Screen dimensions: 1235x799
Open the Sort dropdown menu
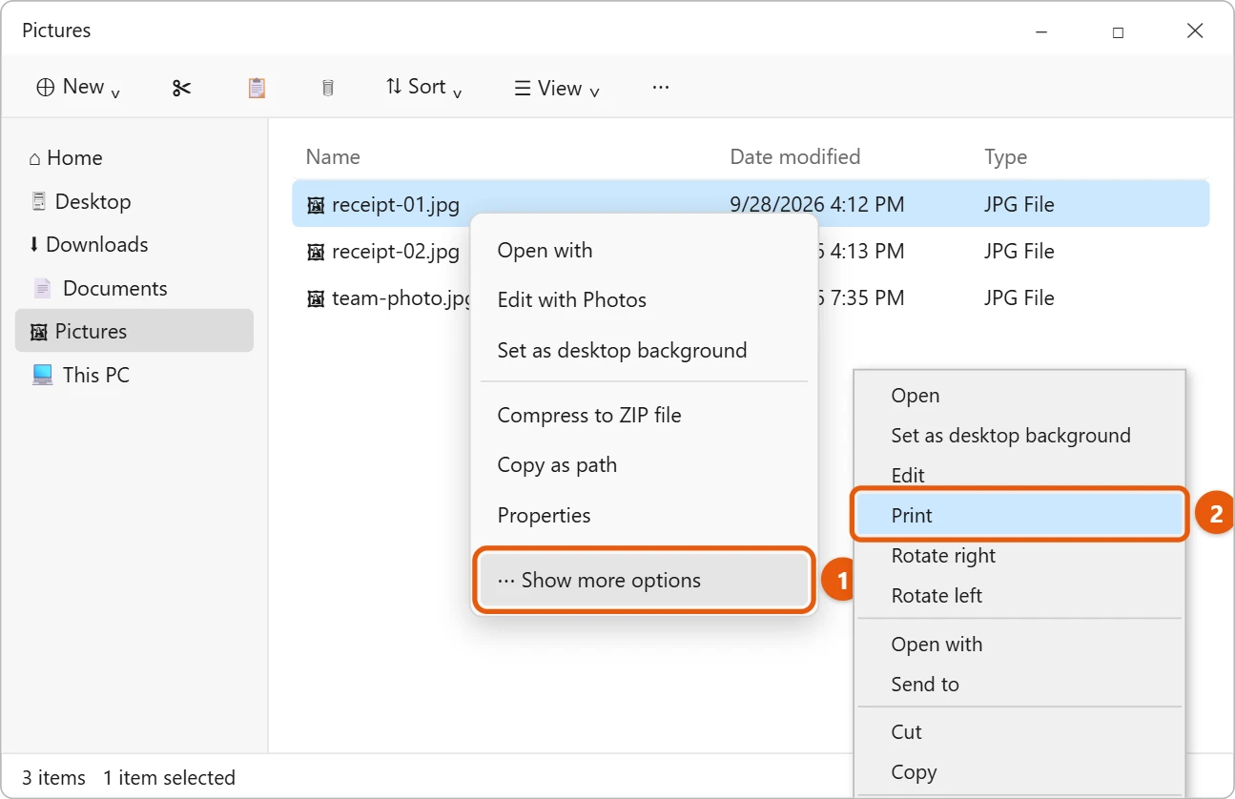coord(424,87)
